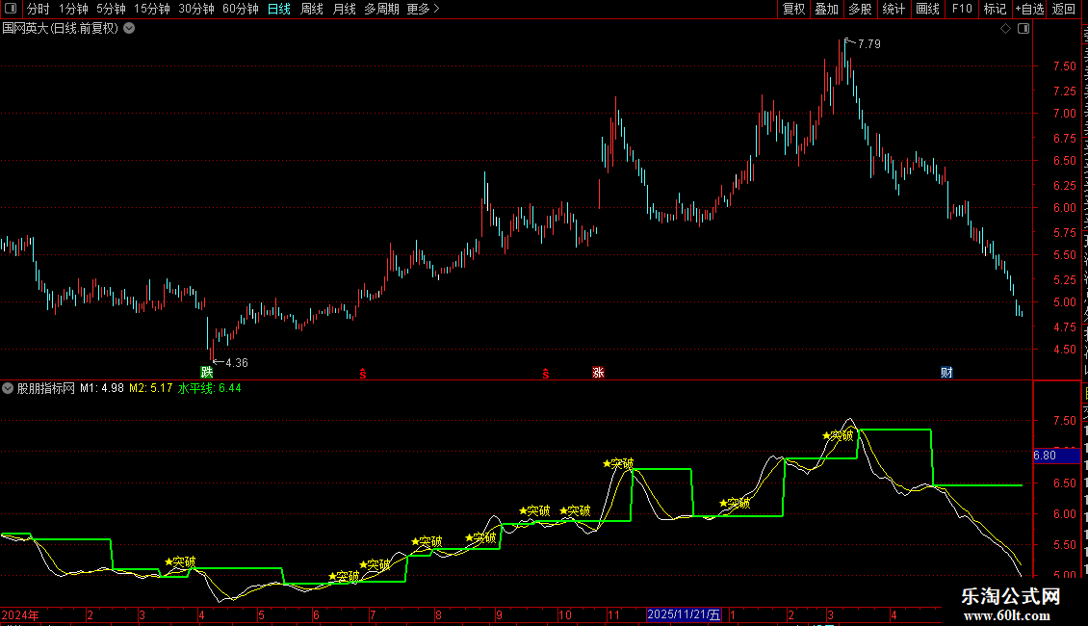This screenshot has width=1088, height=626.
Task: Select the 1分钟 period tab
Action: 73,9
